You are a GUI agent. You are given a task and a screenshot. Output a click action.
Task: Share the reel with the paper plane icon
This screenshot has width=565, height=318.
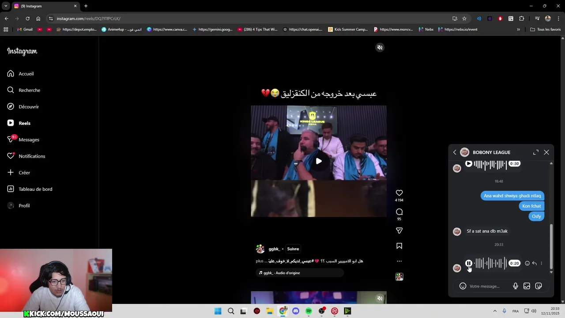coord(399,231)
